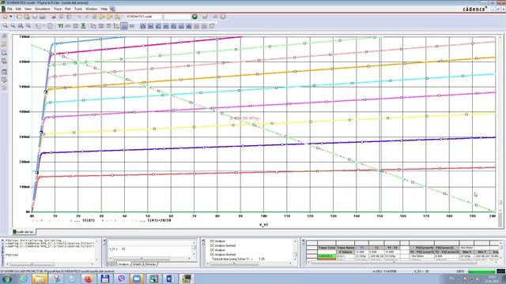Viewport: 506px width, 284px height.
Task: Toggle the Mark Data Points icon
Action: point(116,26)
